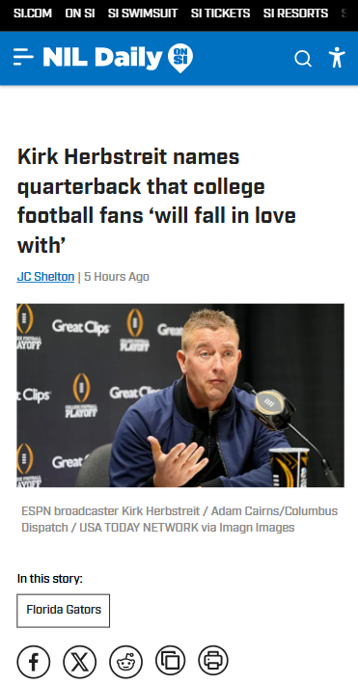Copy the article link icon
The image size is (358, 685).
171,661
